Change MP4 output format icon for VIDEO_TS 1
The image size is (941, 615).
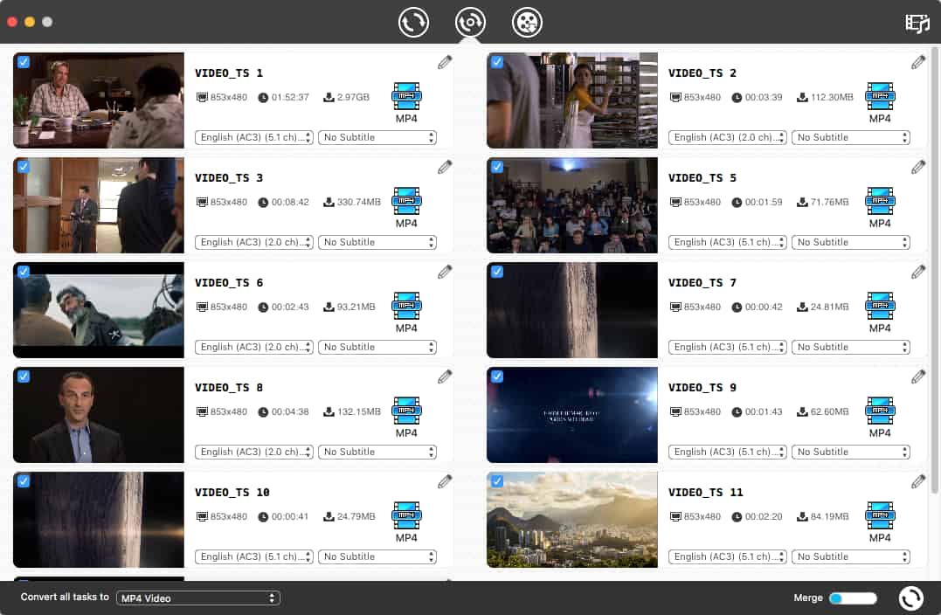406,97
